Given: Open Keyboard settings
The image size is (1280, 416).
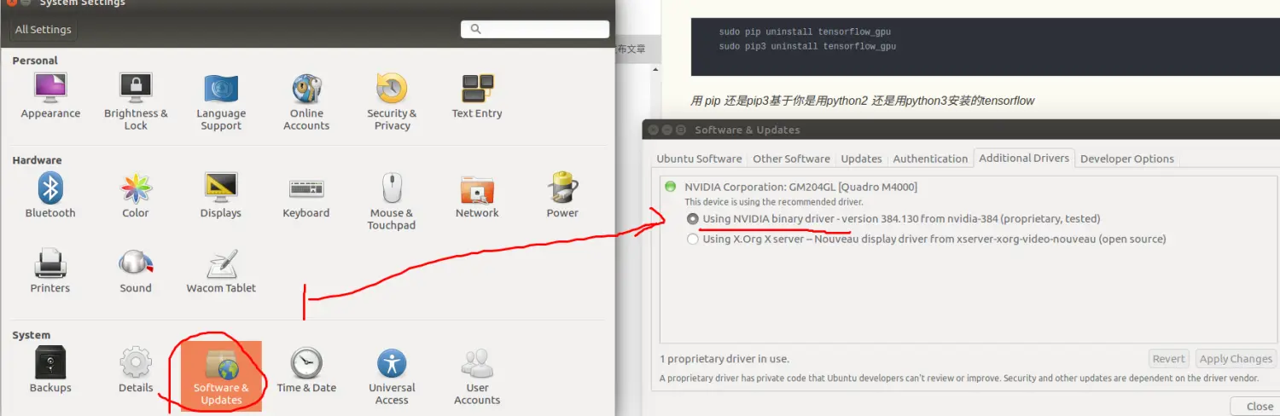Looking at the screenshot, I should coord(306,196).
